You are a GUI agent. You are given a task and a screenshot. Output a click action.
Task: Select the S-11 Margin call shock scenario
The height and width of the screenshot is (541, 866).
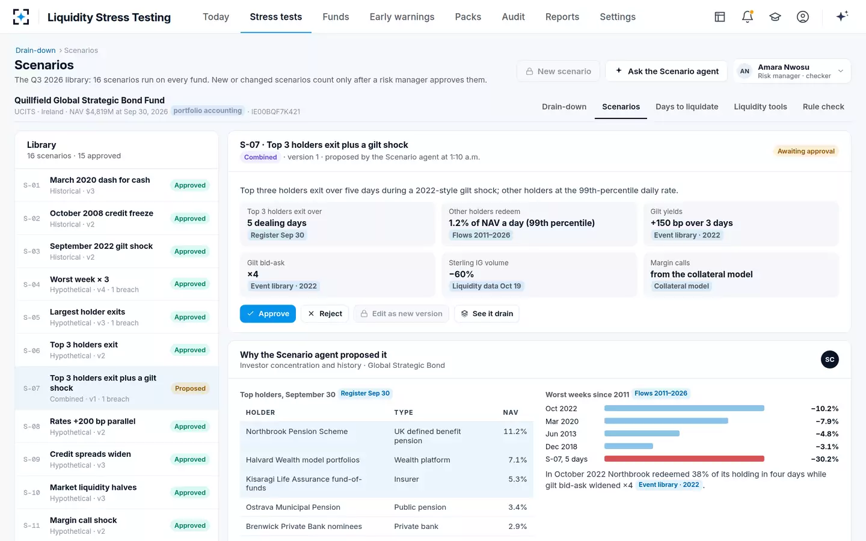coord(117,525)
